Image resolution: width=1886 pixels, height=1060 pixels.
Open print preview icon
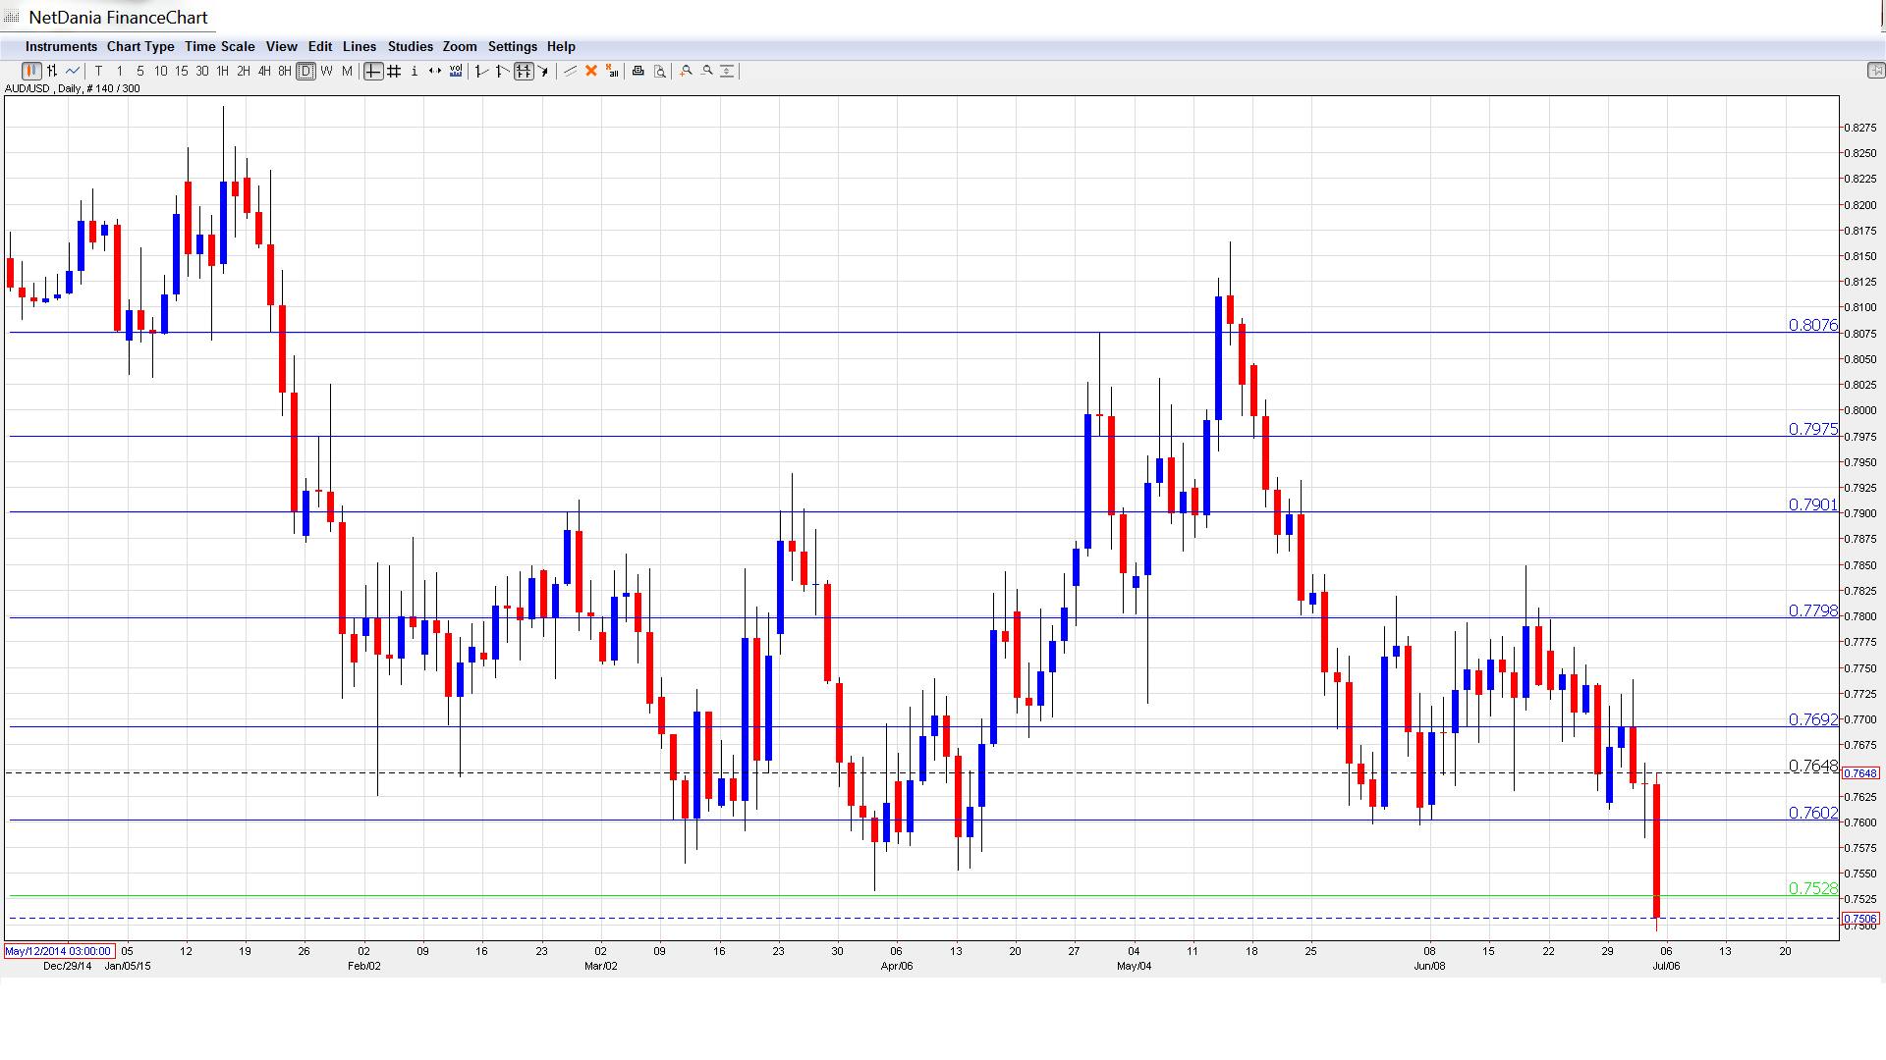[x=660, y=71]
